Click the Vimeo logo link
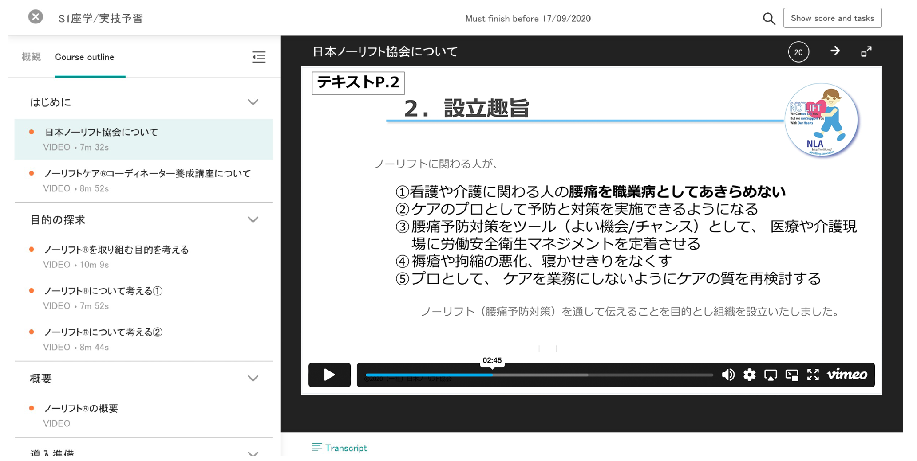The image size is (917, 461). click(847, 375)
